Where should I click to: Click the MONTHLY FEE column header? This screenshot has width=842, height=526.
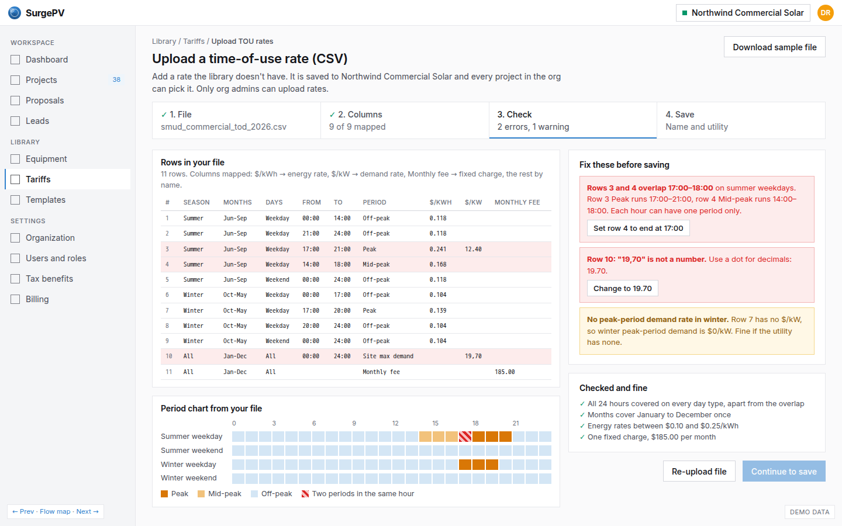click(x=517, y=202)
